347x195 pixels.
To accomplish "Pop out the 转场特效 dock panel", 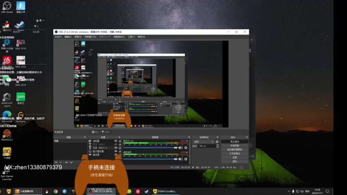I will click(x=218, y=137).
